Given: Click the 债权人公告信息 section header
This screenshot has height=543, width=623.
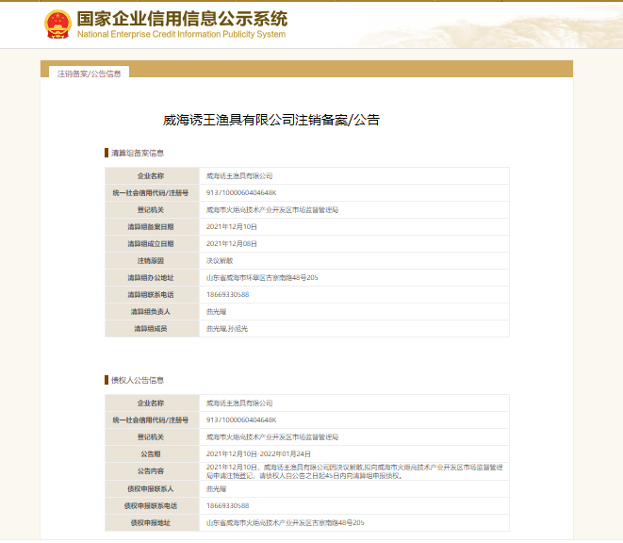Looking at the screenshot, I should coord(137,380).
